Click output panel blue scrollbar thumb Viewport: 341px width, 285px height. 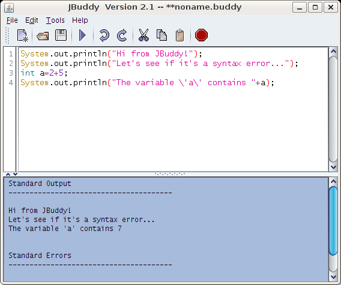333,221
